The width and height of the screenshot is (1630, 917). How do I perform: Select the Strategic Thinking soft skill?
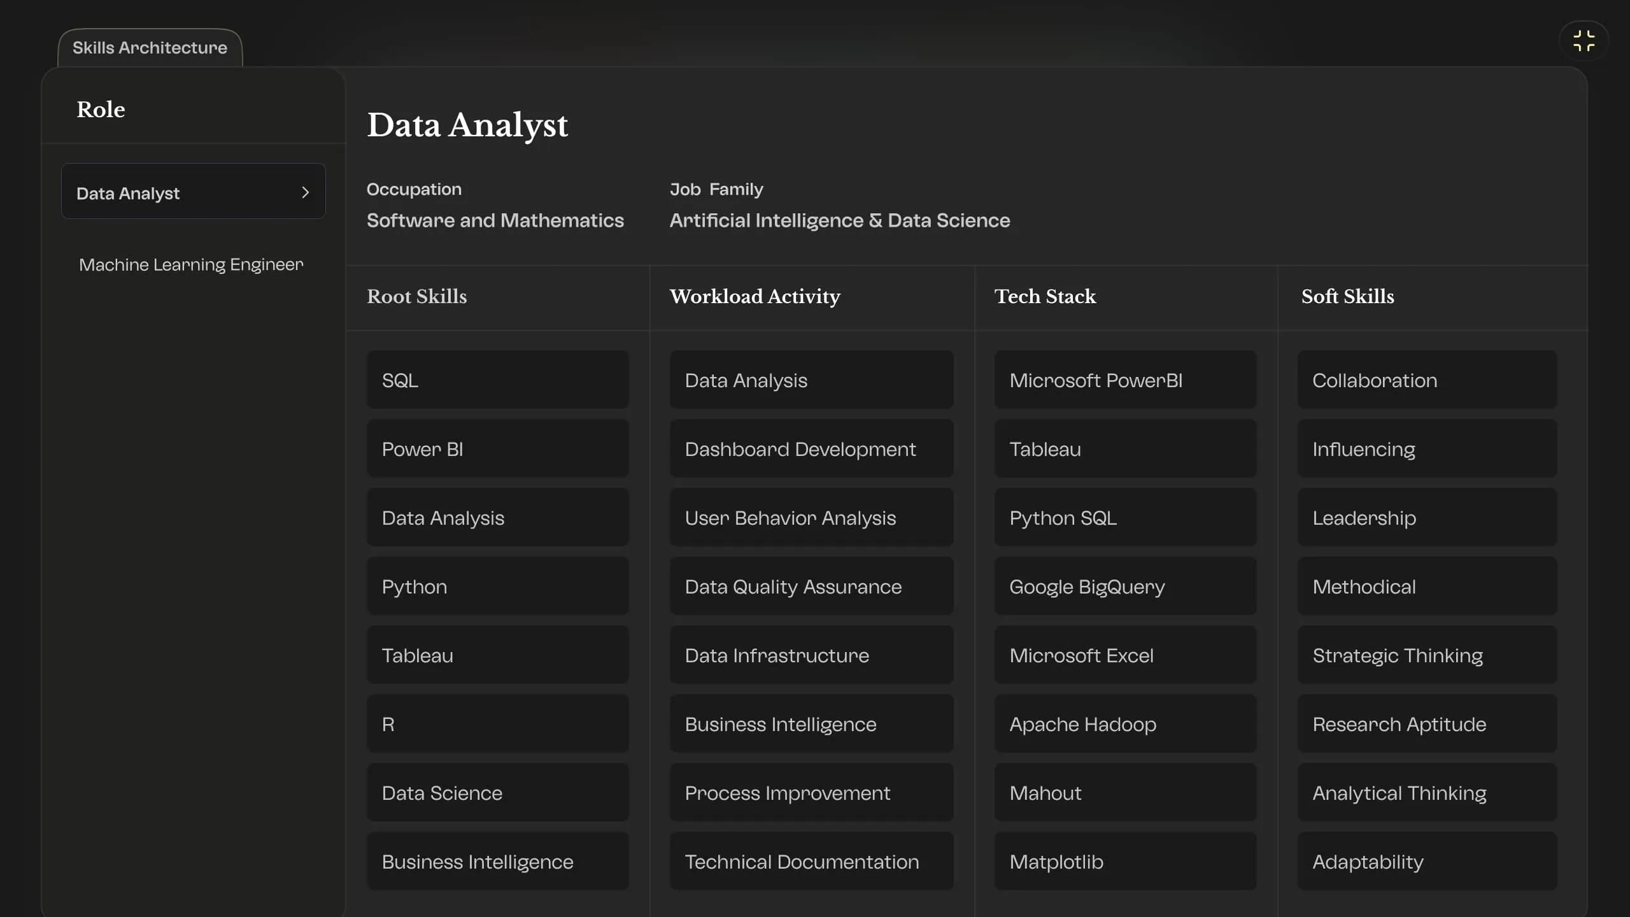[1427, 655]
